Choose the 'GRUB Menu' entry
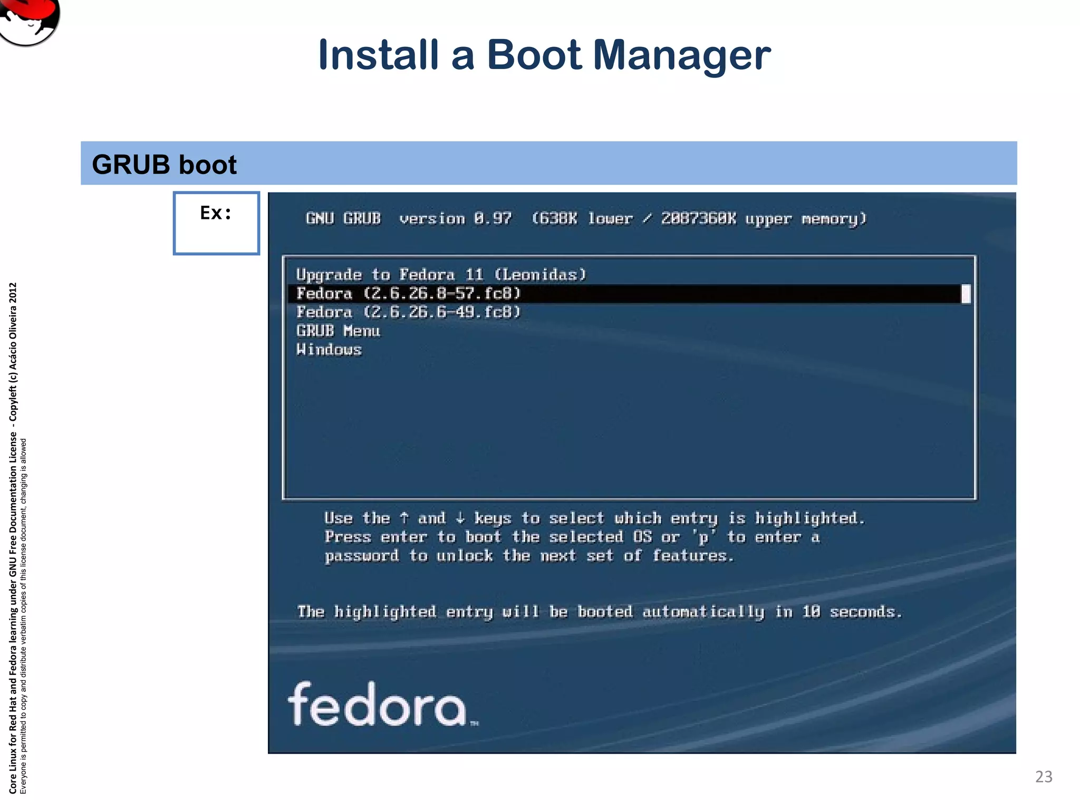The width and height of the screenshot is (1080, 810). tap(338, 331)
